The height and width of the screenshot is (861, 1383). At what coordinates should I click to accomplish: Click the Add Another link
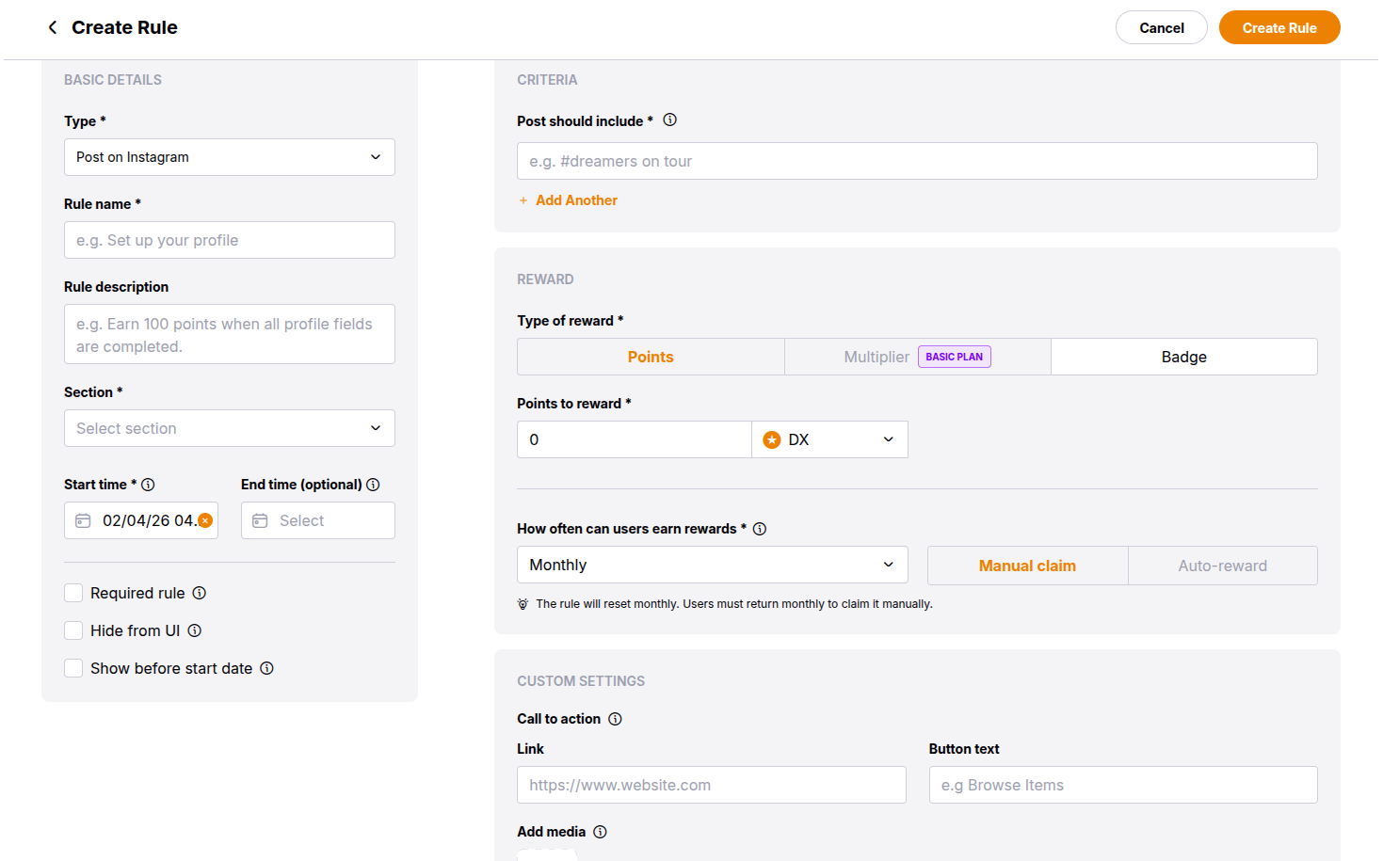coord(575,200)
